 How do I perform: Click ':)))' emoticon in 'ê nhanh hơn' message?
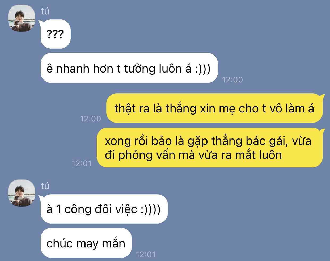click(203, 69)
